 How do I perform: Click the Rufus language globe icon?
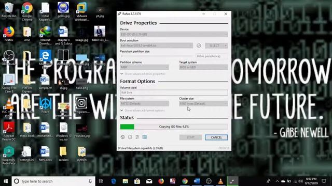122,137
